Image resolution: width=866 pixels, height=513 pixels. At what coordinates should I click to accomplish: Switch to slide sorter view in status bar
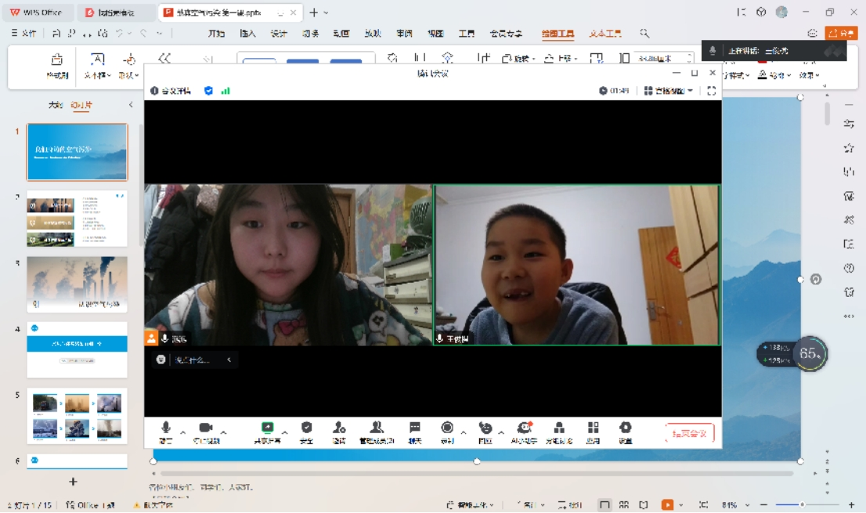(x=624, y=505)
